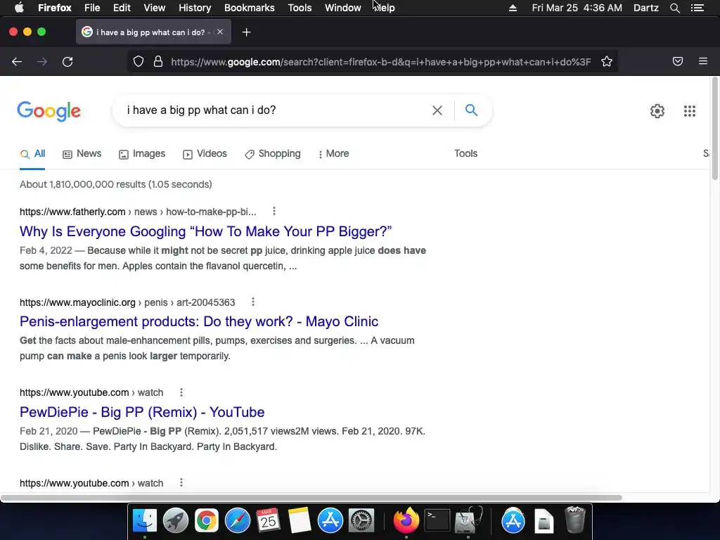Open the Window menu

coord(342,8)
